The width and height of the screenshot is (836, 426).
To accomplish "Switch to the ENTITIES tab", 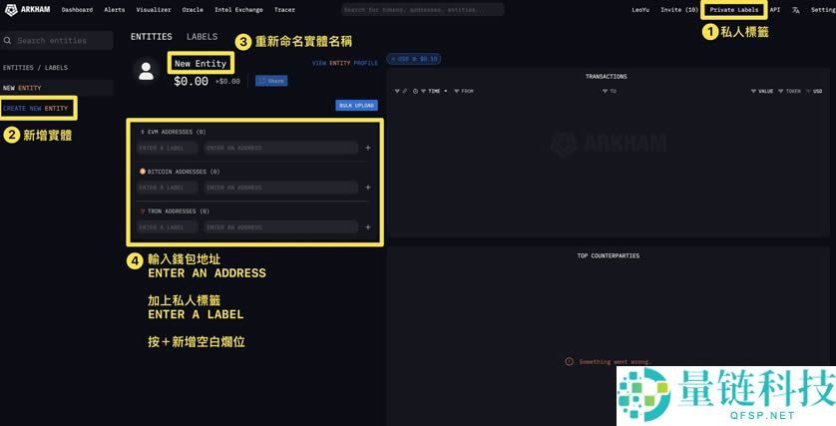I will 152,36.
